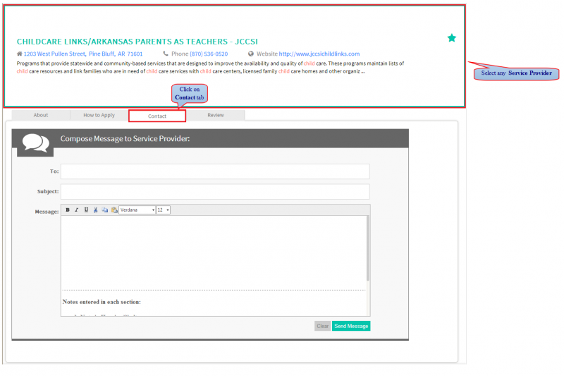The width and height of the screenshot is (564, 376).
Task: Click the To input field
Action: click(x=215, y=171)
